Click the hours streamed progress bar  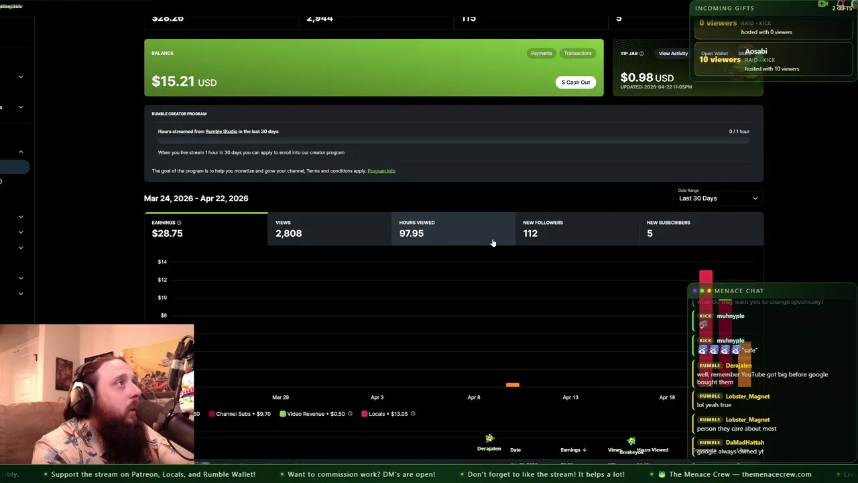coord(454,141)
